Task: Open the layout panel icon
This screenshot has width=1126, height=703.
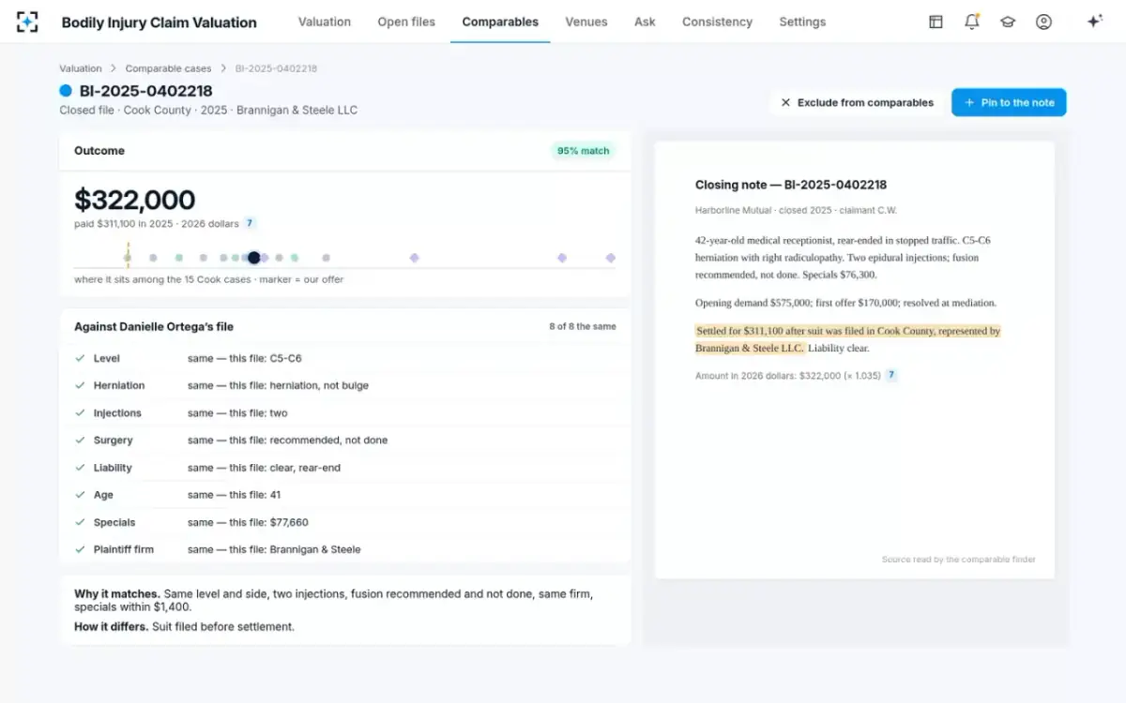Action: coord(936,22)
